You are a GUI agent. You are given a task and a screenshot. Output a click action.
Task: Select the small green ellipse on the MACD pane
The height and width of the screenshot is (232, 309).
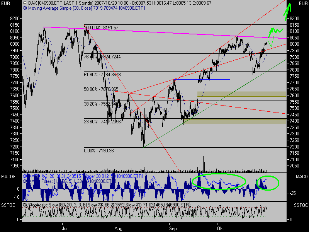click(x=268, y=183)
